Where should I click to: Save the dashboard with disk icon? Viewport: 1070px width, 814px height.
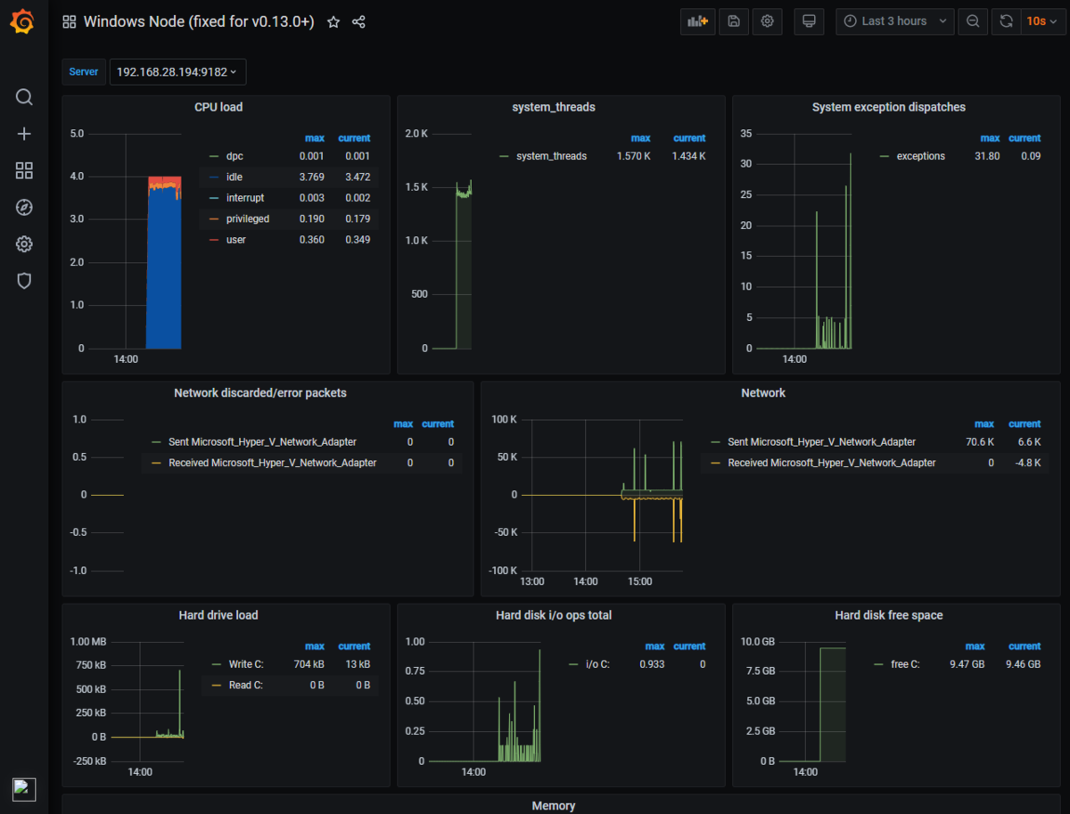tap(733, 21)
